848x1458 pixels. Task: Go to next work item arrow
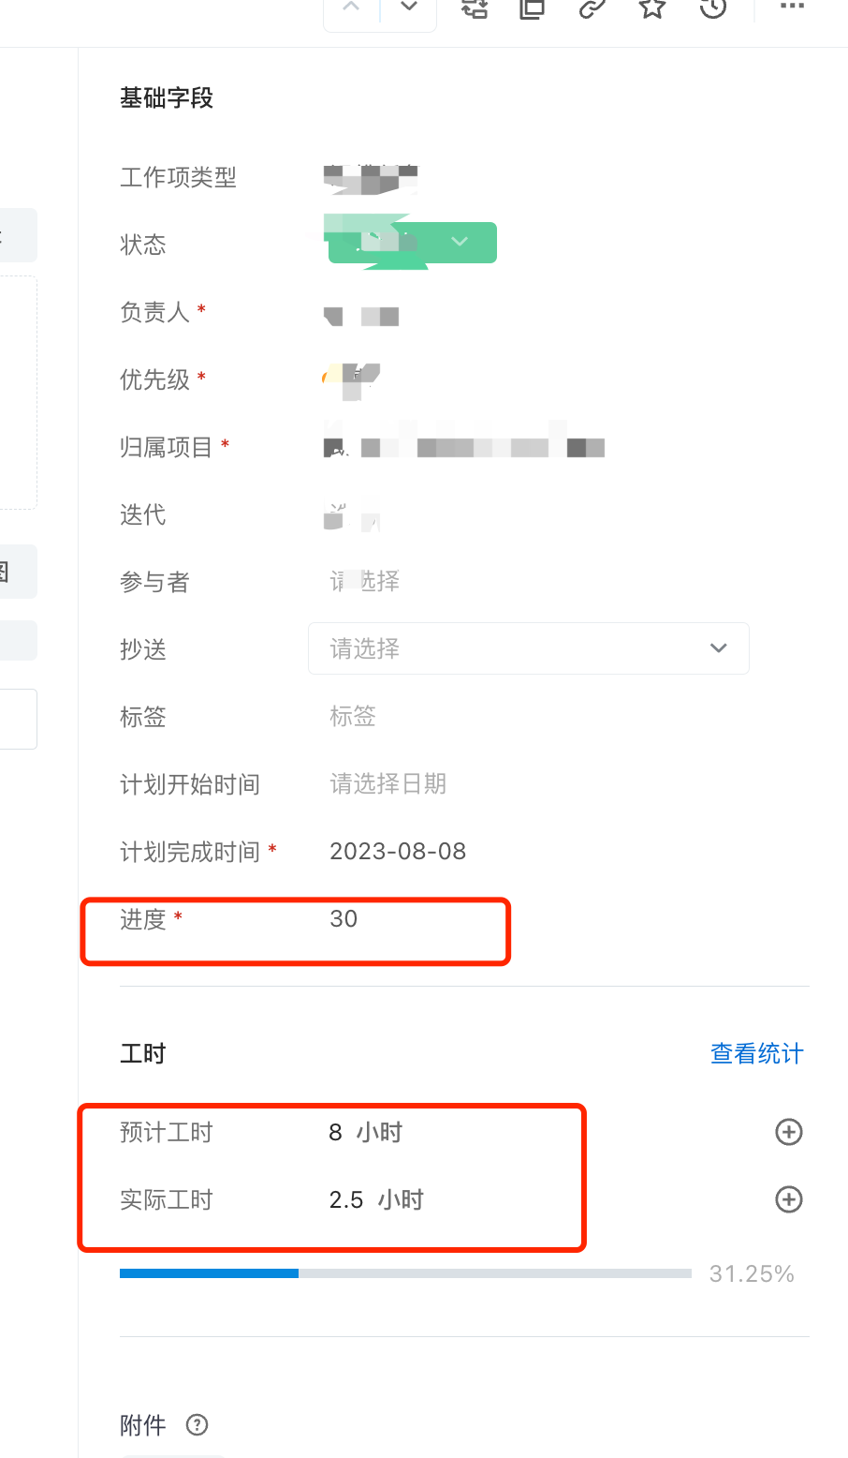click(409, 7)
